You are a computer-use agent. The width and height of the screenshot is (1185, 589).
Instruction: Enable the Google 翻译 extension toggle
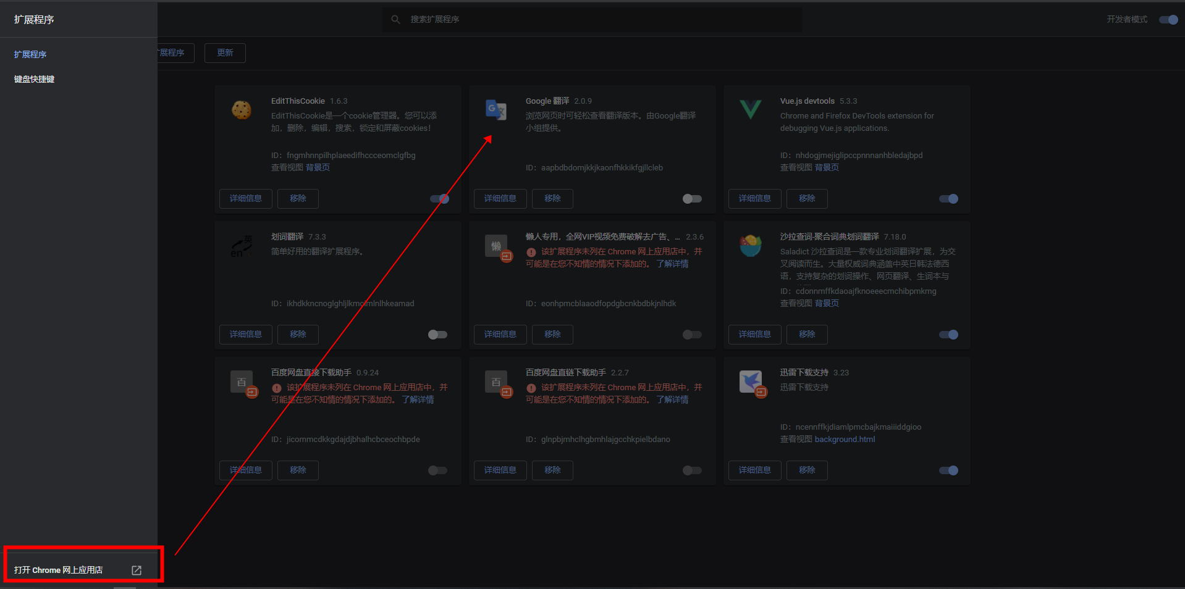pyautogui.click(x=691, y=199)
